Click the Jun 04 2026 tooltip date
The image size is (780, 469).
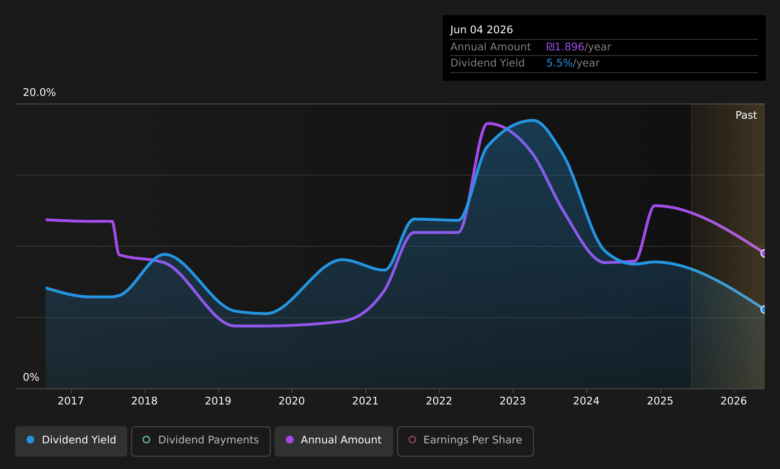[x=482, y=30]
